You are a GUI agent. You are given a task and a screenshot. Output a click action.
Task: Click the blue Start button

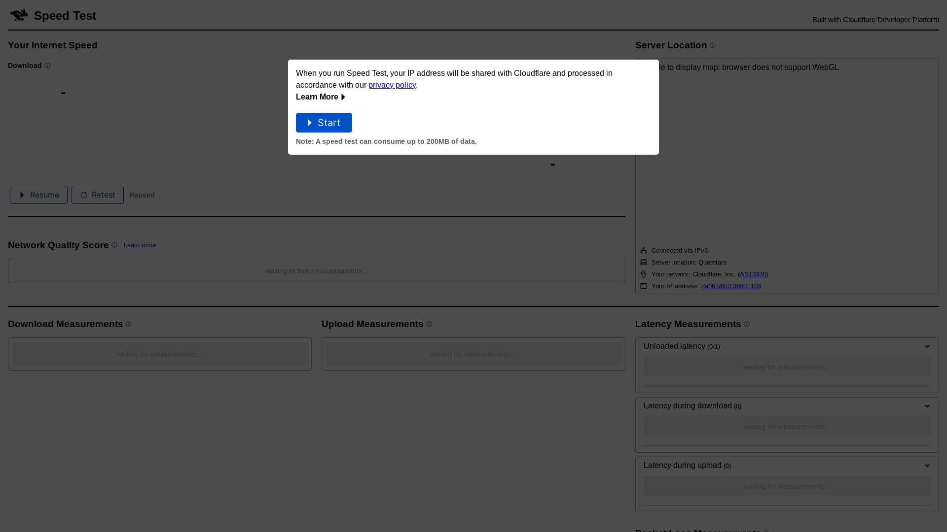(324, 123)
